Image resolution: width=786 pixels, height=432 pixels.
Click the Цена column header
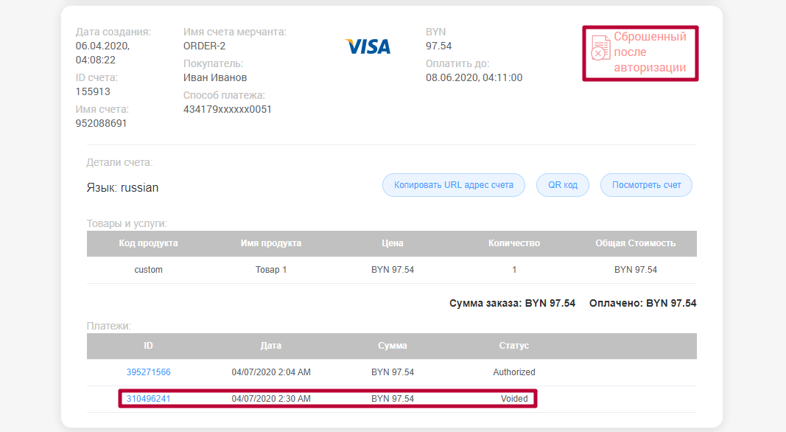393,243
